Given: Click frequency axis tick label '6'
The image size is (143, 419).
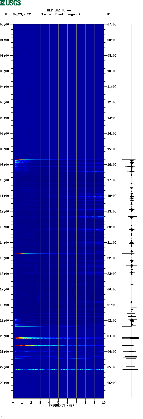Looking at the screenshot, I should coord(67,403).
